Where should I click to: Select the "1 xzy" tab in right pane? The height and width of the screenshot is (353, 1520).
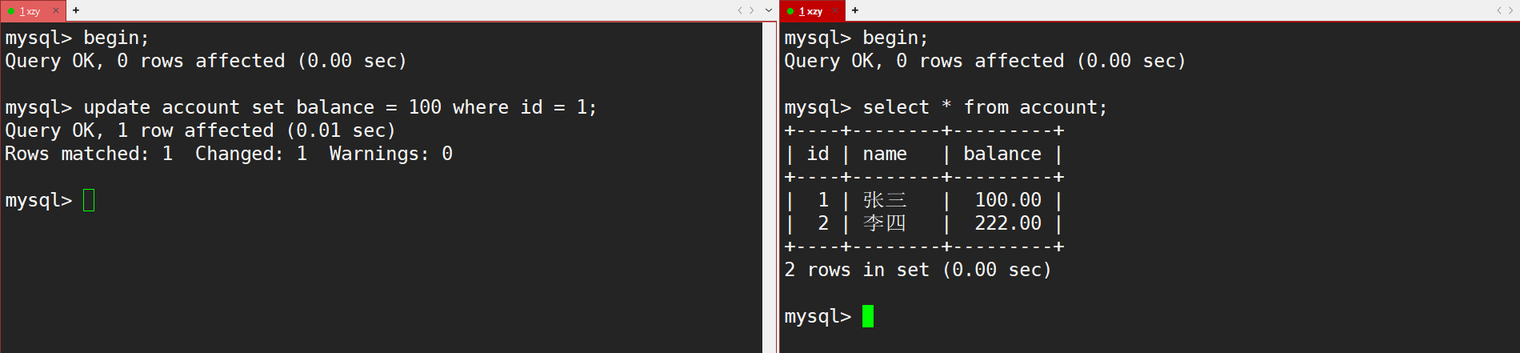(811, 10)
